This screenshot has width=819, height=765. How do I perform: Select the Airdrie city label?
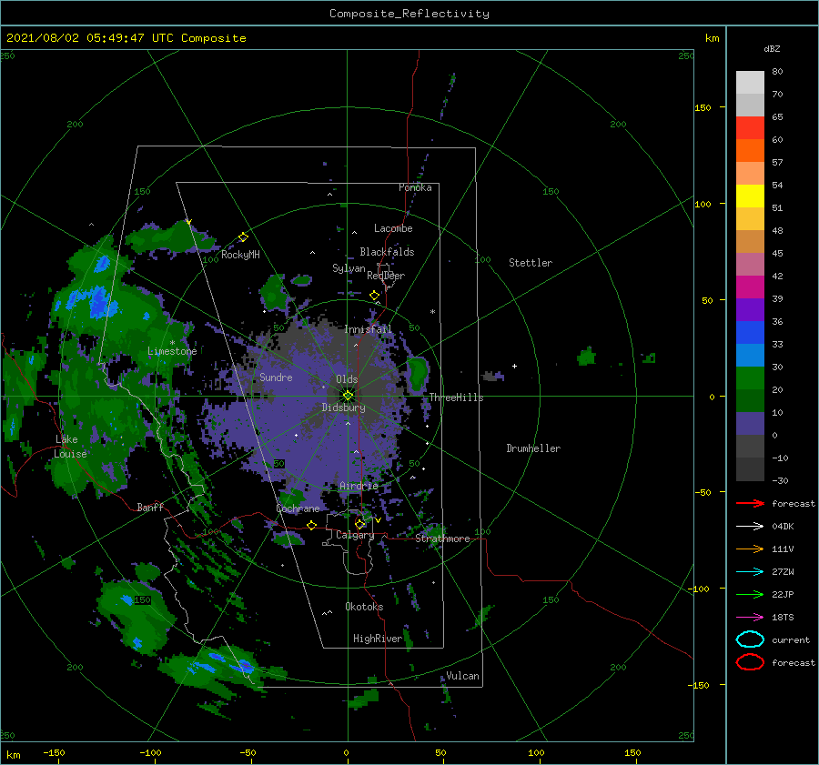point(359,486)
